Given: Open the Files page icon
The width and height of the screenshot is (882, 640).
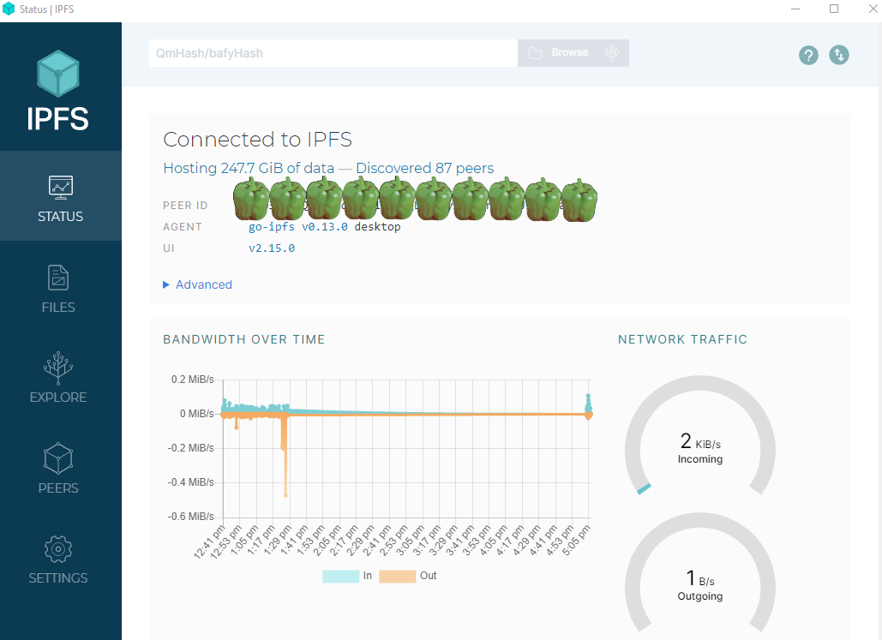Looking at the screenshot, I should pyautogui.click(x=58, y=278).
